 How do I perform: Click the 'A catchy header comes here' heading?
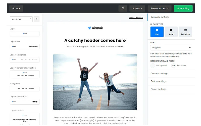pyautogui.click(x=95, y=41)
